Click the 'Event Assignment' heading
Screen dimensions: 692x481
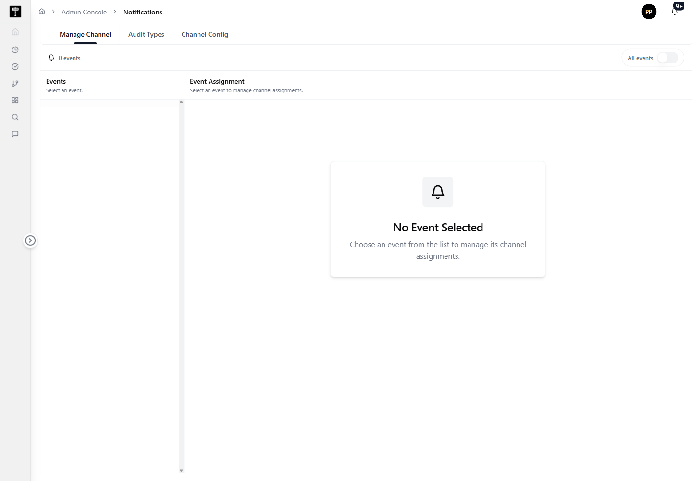point(217,81)
